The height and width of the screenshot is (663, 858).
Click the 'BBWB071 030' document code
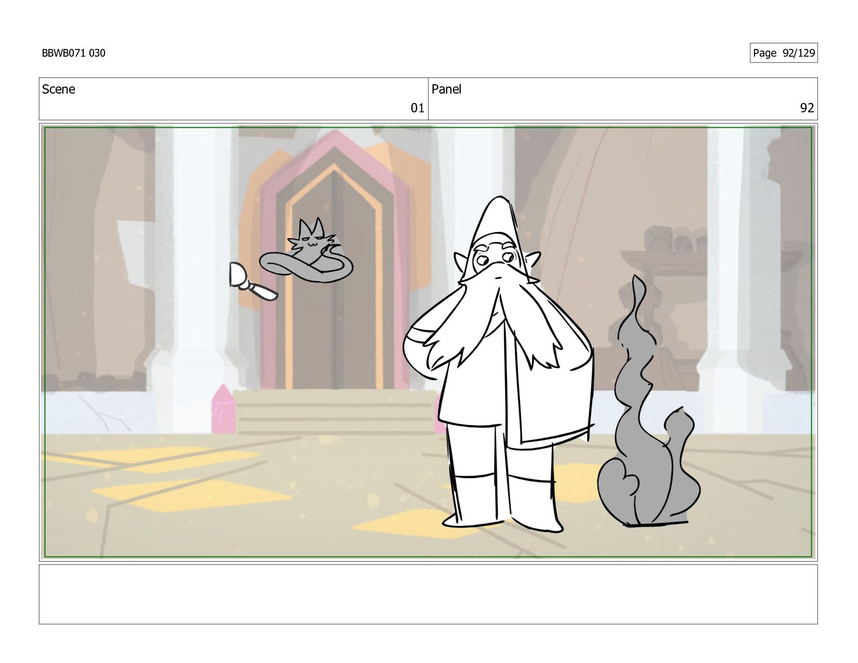coord(73,53)
